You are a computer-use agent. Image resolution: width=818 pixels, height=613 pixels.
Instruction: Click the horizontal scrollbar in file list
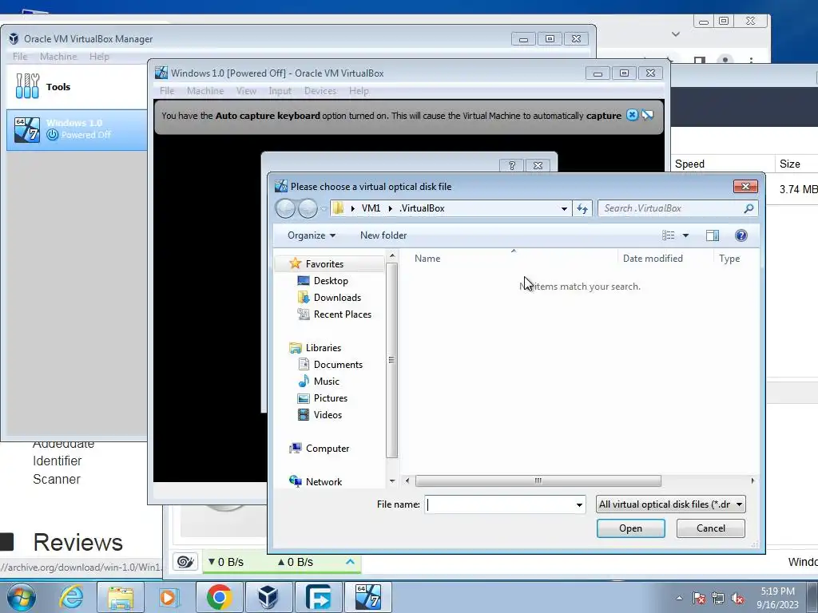pyautogui.click(x=538, y=481)
